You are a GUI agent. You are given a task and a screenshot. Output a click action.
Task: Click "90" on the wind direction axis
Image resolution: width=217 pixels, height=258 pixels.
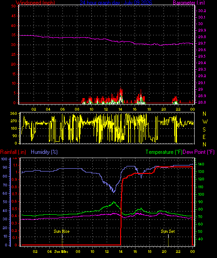14,136
